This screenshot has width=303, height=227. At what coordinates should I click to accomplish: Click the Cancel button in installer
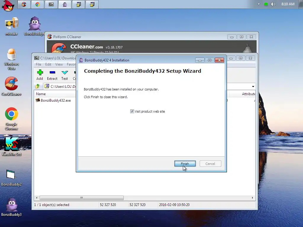pyautogui.click(x=210, y=164)
